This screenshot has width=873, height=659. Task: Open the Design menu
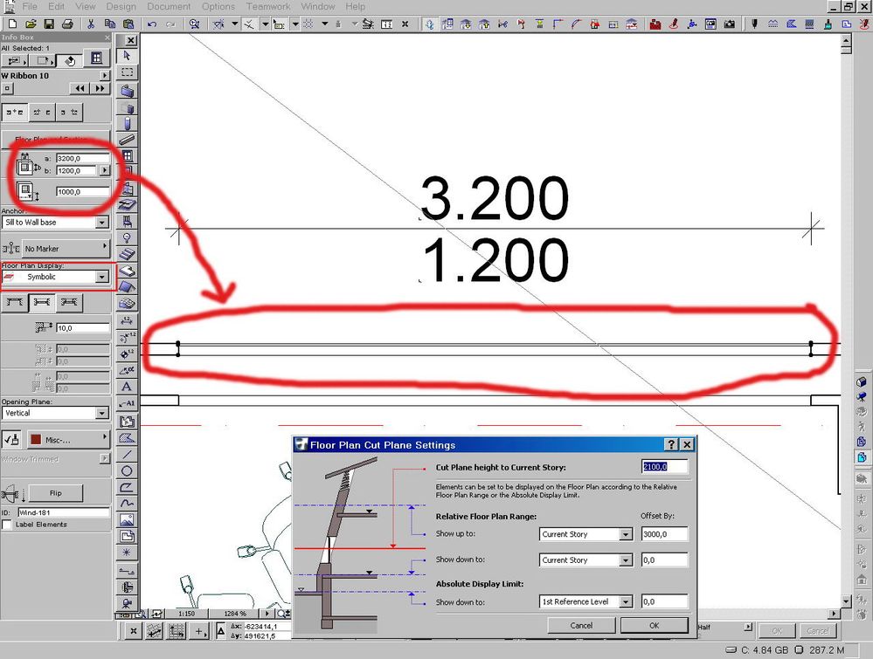pyautogui.click(x=121, y=6)
